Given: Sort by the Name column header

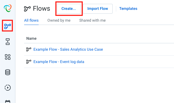Looking at the screenshot, I should click(32, 38).
